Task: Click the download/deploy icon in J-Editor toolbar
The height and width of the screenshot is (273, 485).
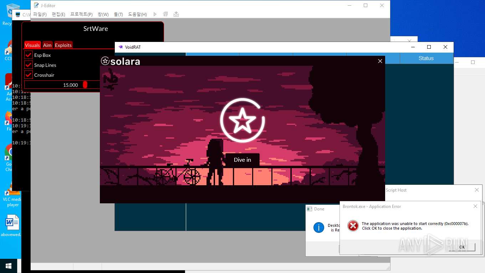Action: click(176, 14)
